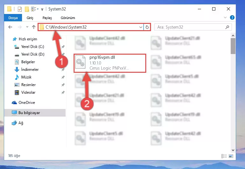Click the scrollbar up arrow
Viewport: 245px width, 169px height.
(x=233, y=36)
